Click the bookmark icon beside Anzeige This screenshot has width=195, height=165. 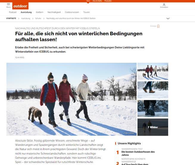tap(158, 26)
